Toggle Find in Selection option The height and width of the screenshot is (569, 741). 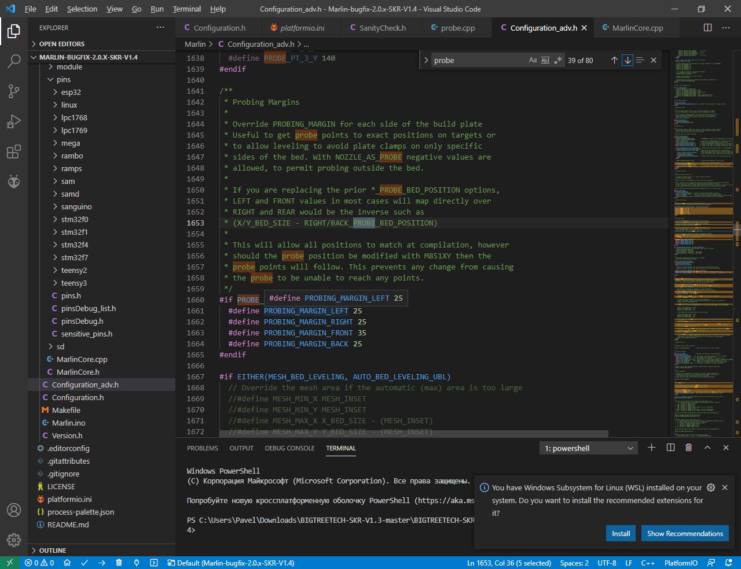[x=640, y=60]
